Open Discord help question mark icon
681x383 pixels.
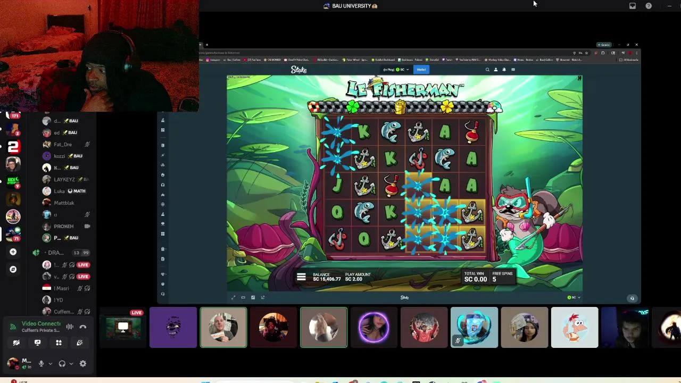coord(649,6)
